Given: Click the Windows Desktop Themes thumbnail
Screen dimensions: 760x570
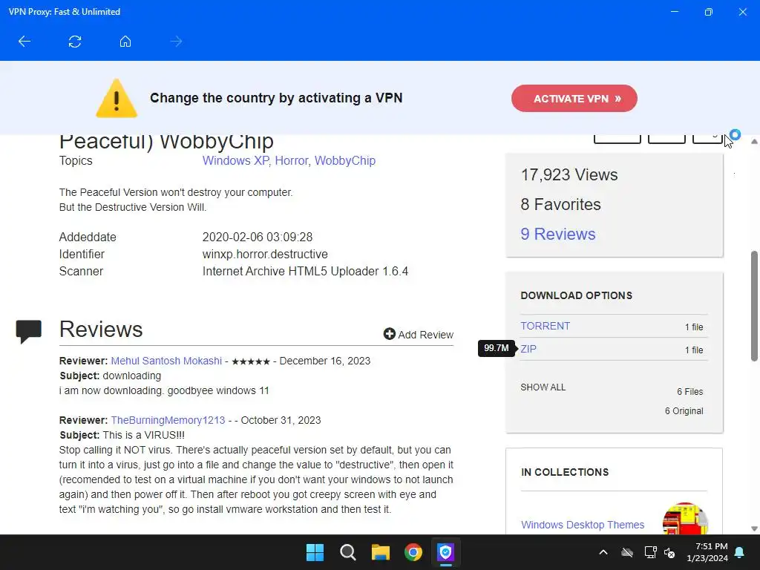Looking at the screenshot, I should tap(685, 519).
